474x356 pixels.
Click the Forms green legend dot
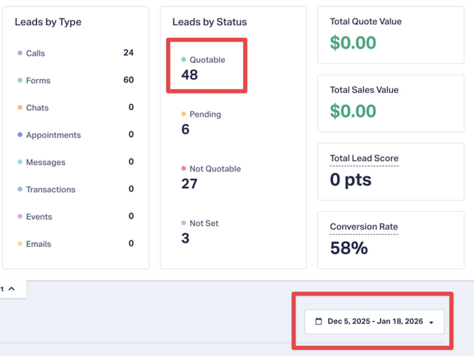point(20,80)
